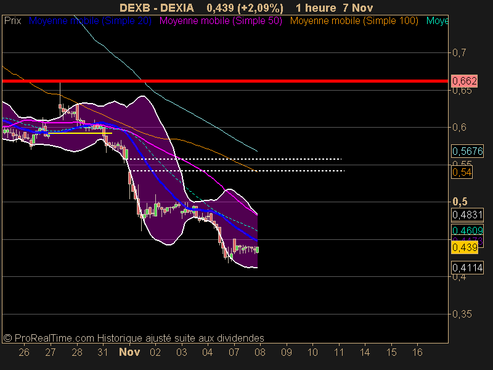Click date 16 on the time axis
This screenshot has height=370, width=493.
pos(417,352)
